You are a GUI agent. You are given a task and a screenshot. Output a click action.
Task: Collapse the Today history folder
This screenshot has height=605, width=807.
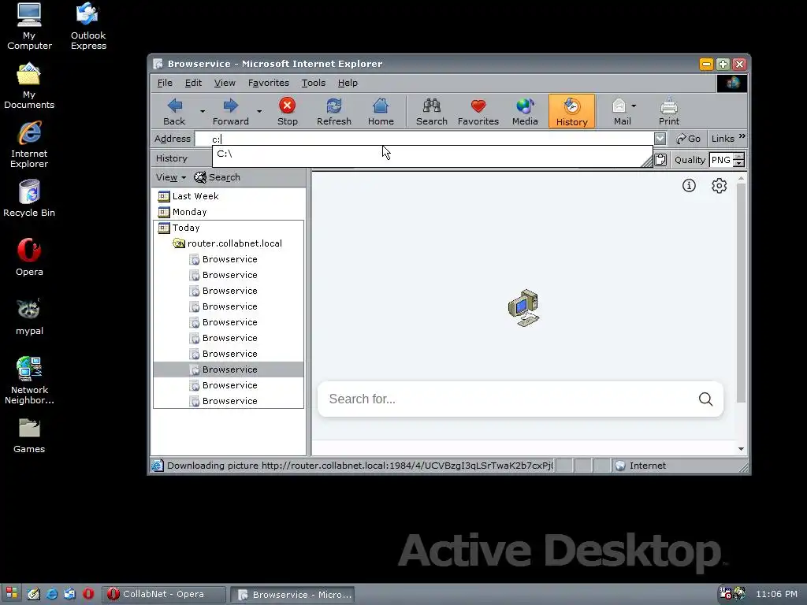click(x=179, y=228)
